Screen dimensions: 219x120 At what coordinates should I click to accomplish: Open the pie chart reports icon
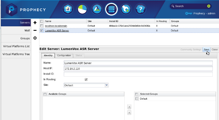[82, 9]
